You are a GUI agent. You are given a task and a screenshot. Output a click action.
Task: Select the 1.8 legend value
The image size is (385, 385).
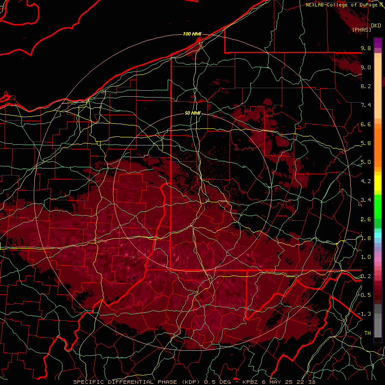point(366,238)
